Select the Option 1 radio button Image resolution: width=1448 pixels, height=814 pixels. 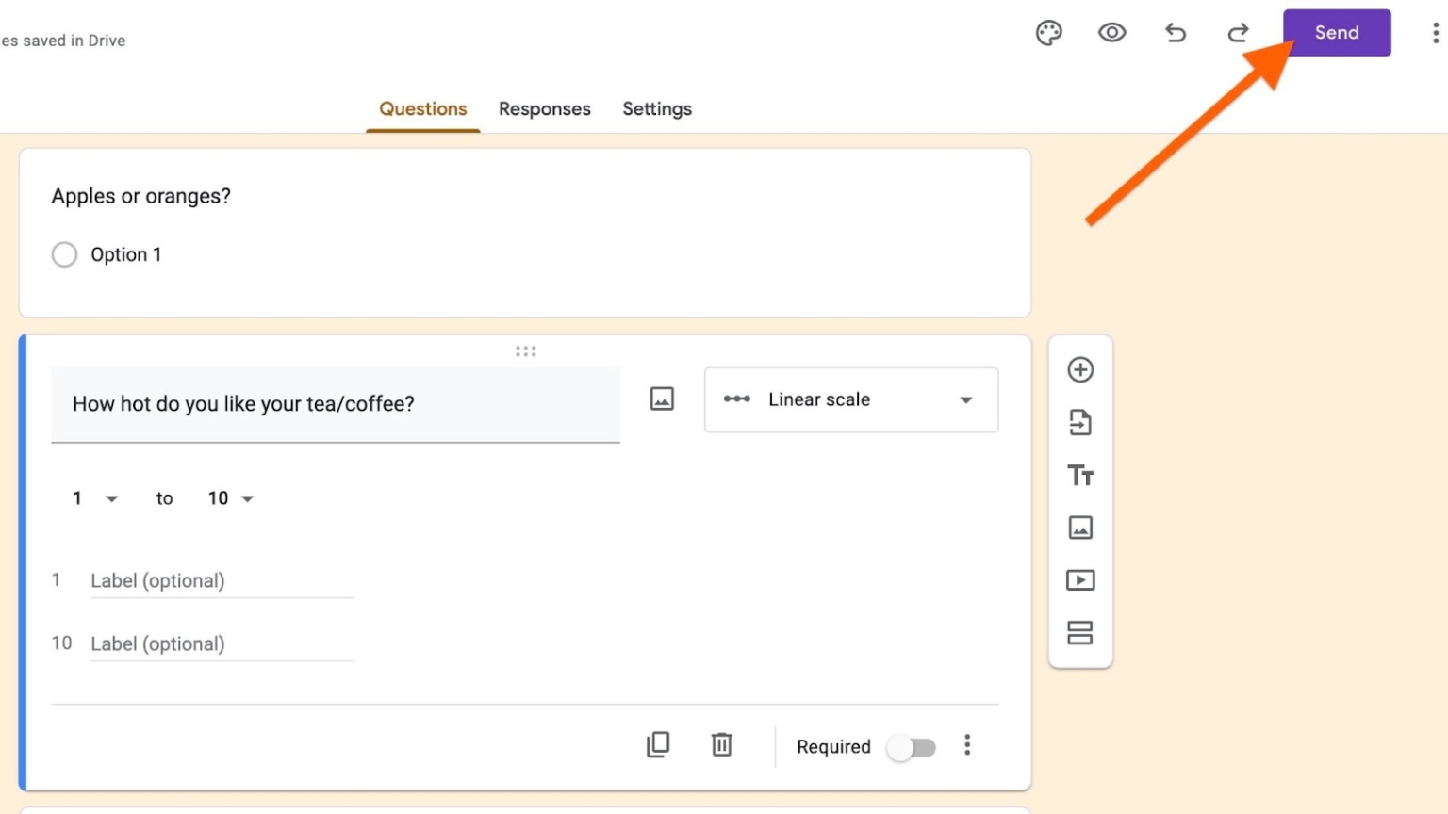64,254
